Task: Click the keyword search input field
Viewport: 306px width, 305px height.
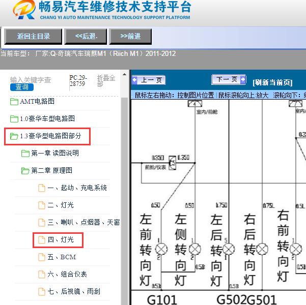Action: click(31, 80)
